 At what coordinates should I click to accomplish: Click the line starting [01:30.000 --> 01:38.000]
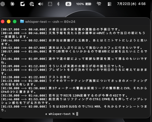tap(74, 88)
